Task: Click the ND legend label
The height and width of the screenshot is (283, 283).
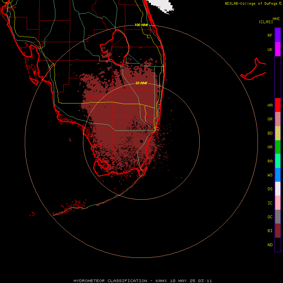Action: (x=270, y=245)
